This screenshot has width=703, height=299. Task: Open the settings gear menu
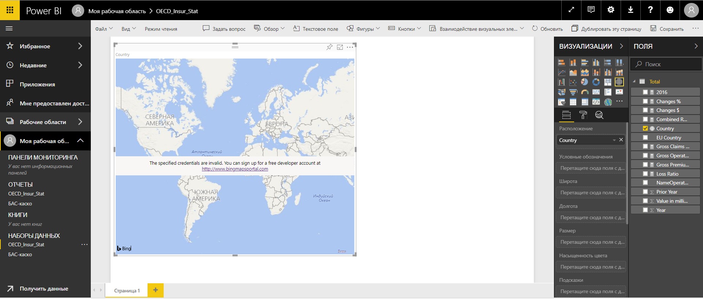pyautogui.click(x=611, y=10)
